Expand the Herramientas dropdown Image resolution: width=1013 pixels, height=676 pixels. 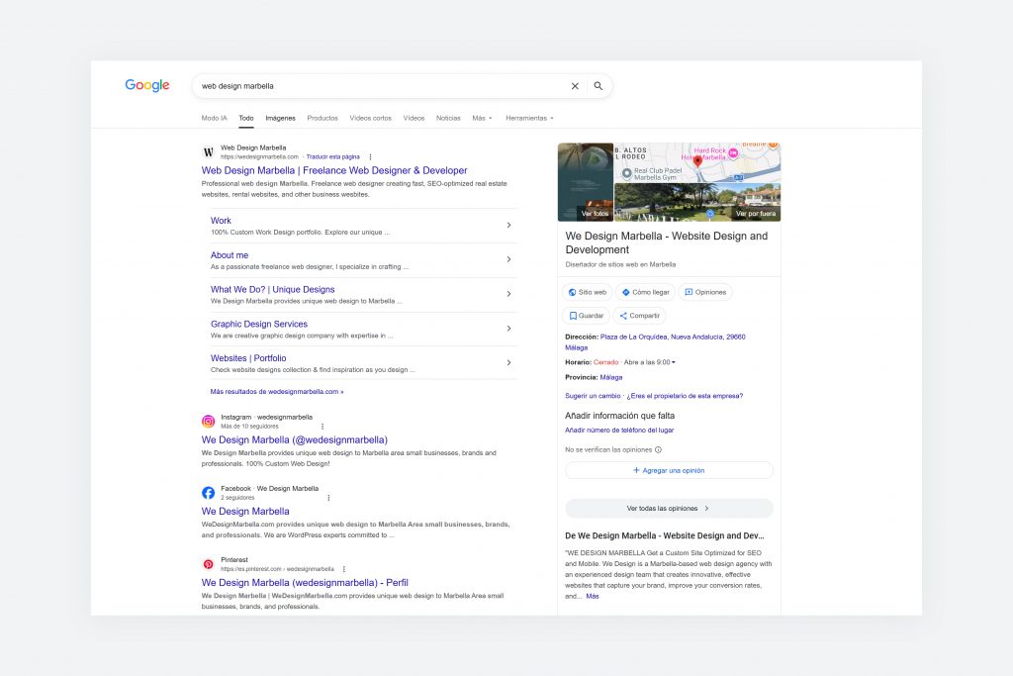[x=529, y=118]
